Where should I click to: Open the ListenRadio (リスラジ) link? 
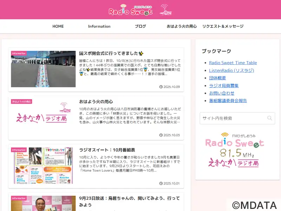click(231, 70)
